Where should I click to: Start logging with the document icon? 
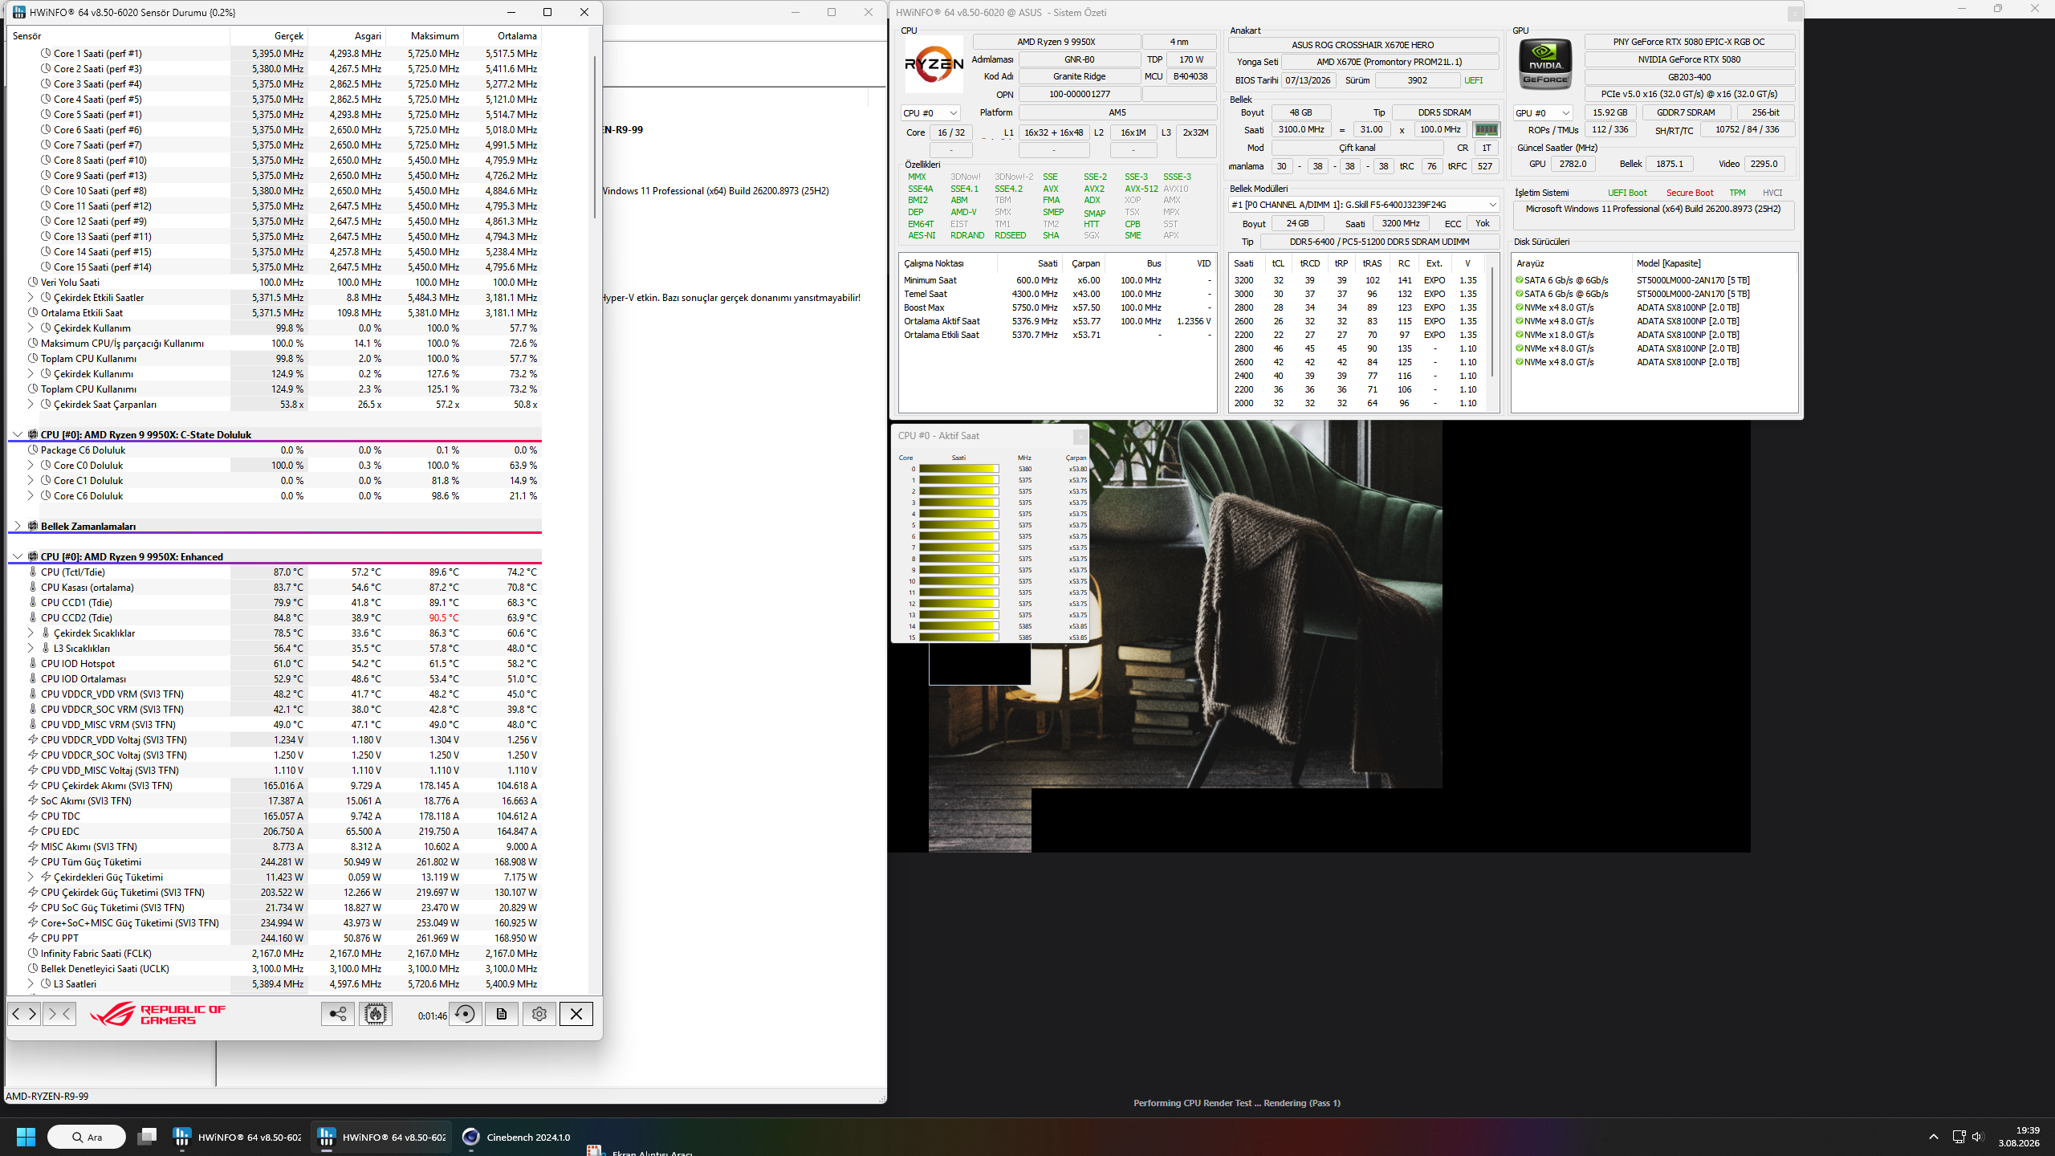click(x=502, y=1014)
